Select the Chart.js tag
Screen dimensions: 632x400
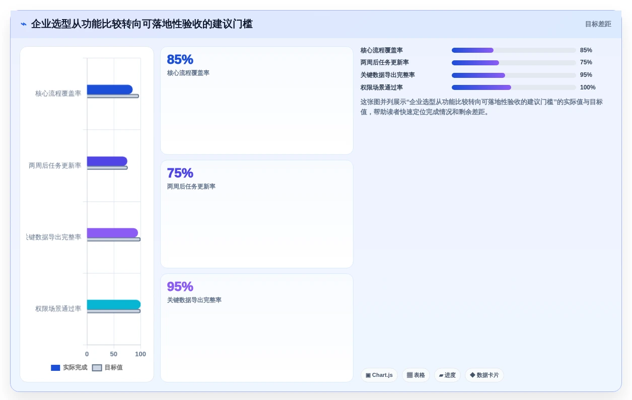coord(379,375)
